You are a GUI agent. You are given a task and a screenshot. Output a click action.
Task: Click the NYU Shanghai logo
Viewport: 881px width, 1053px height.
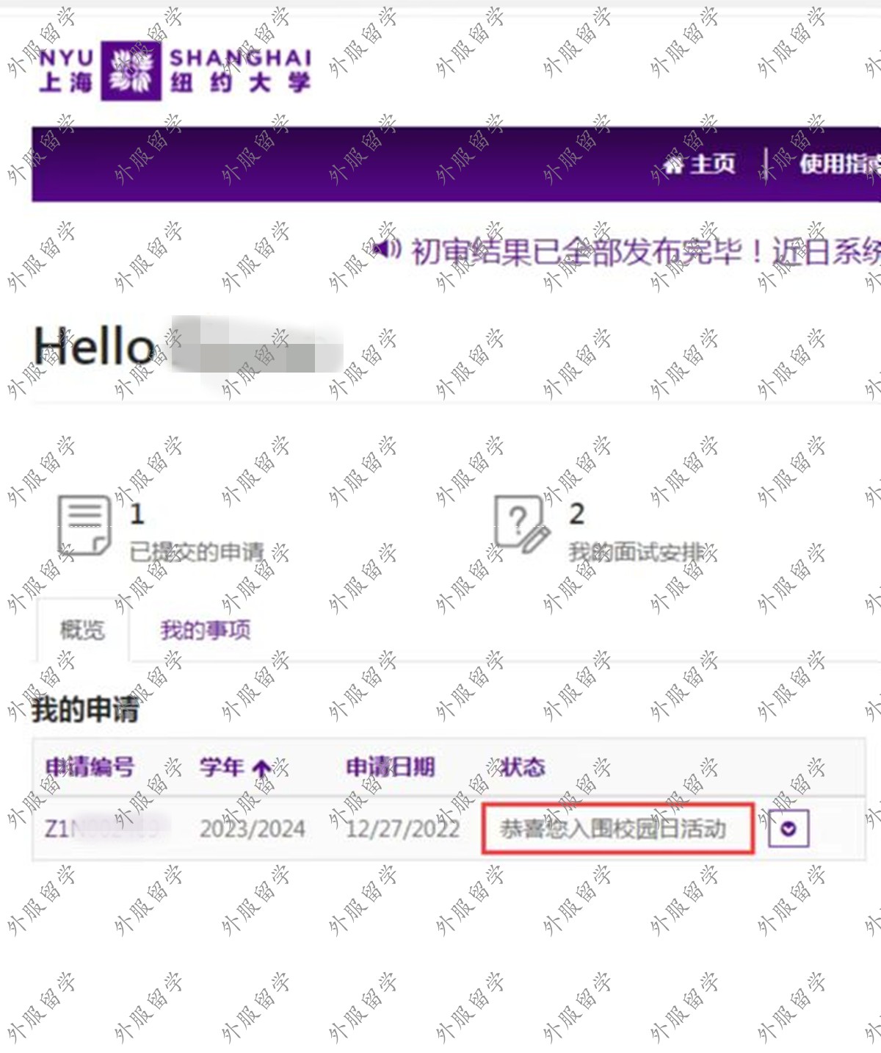[x=175, y=71]
